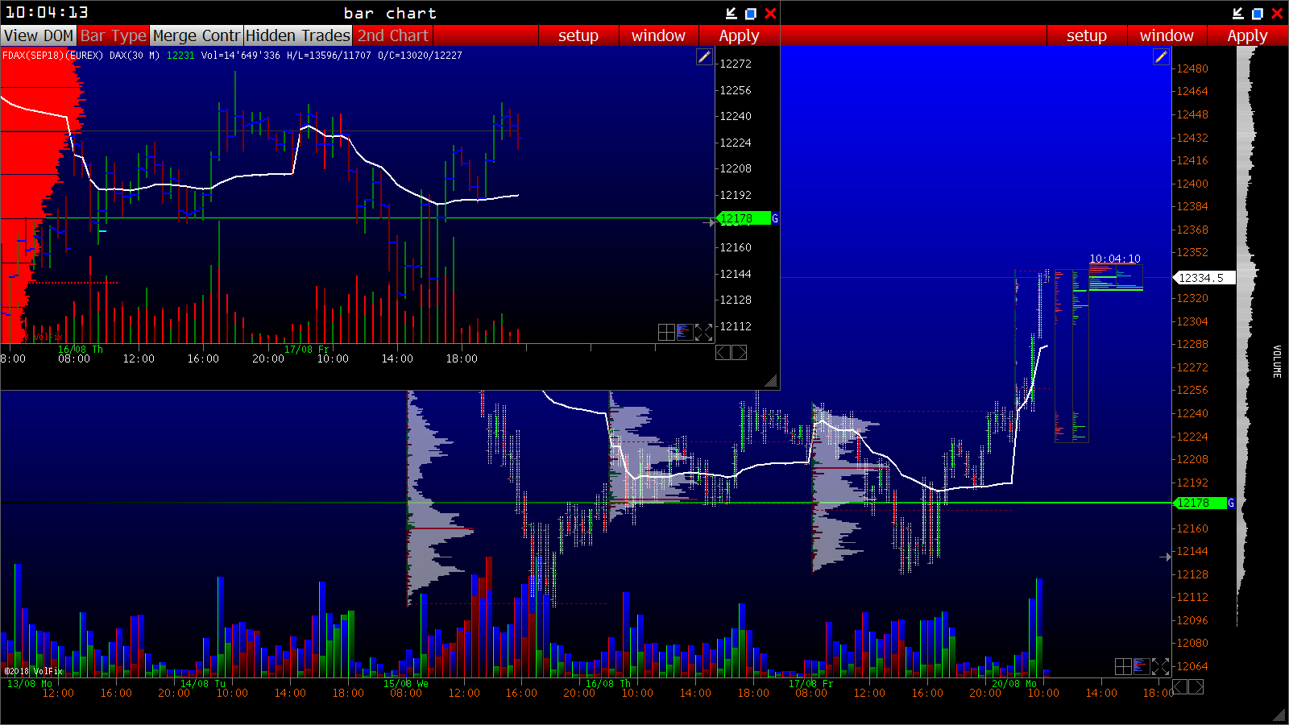Click the right arrow under bar chart price axis

739,352
